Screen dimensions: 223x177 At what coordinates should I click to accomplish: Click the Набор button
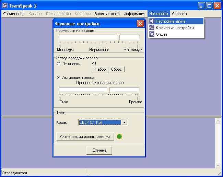[100, 69]
